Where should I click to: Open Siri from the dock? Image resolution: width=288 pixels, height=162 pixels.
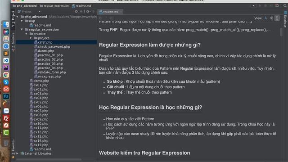pyautogui.click(x=6, y=32)
